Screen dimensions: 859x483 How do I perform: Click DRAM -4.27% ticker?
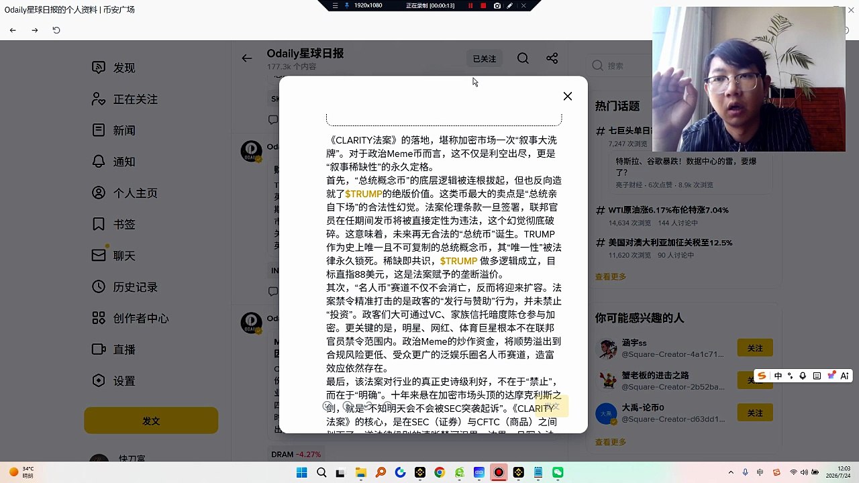[x=296, y=454]
